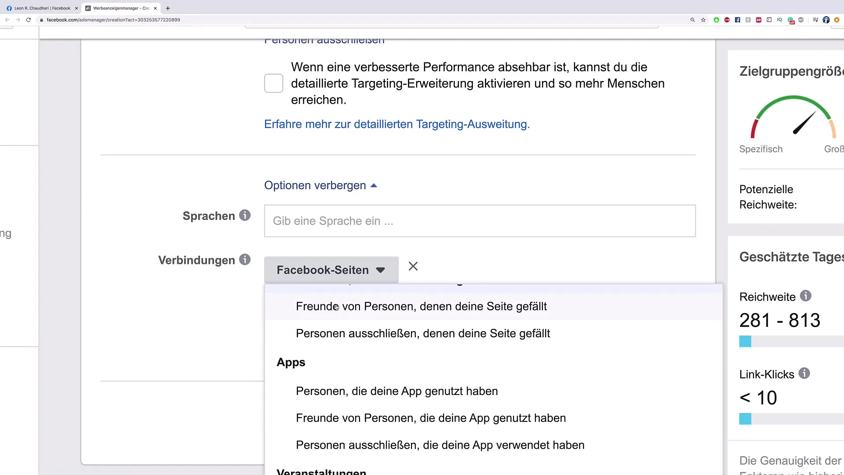
Task: Choose 'Personen ausschließen, die deine App verwendet haben'
Action: 493,445
